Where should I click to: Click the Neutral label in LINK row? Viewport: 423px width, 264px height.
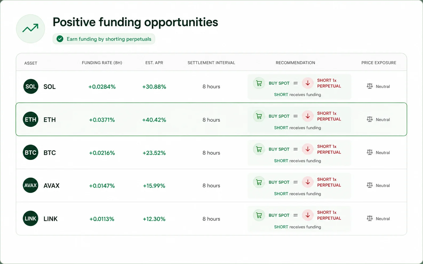[x=383, y=218]
